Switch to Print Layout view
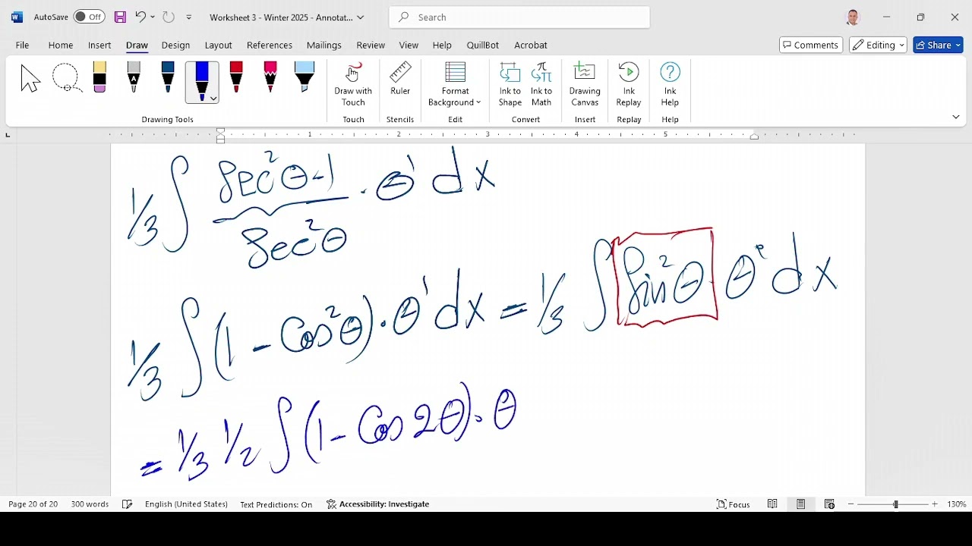This screenshot has width=972, height=546. pyautogui.click(x=801, y=504)
